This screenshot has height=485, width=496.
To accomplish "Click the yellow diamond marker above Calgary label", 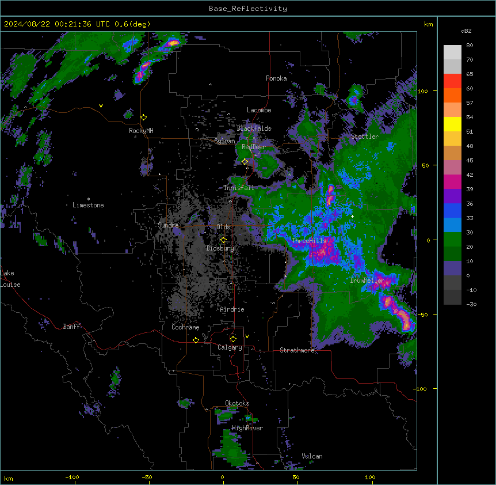I will pos(233,339).
